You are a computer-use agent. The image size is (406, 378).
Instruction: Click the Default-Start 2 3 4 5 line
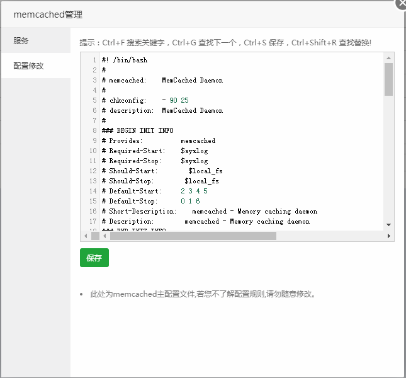pyautogui.click(x=155, y=191)
